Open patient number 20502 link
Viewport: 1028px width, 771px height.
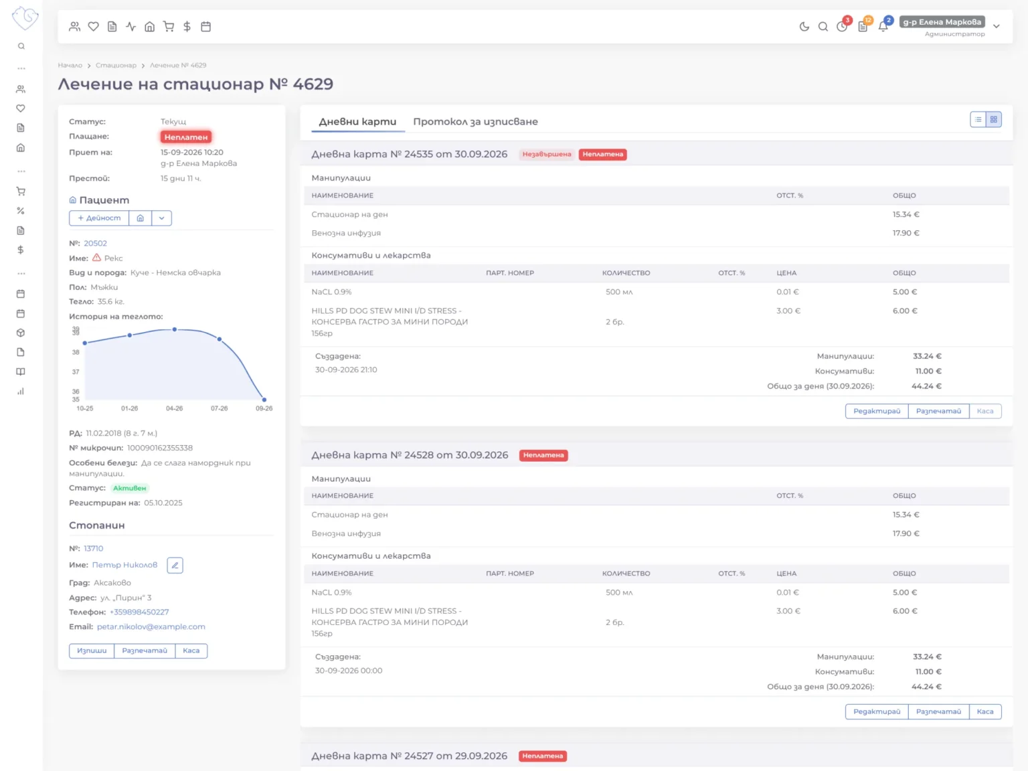click(95, 244)
